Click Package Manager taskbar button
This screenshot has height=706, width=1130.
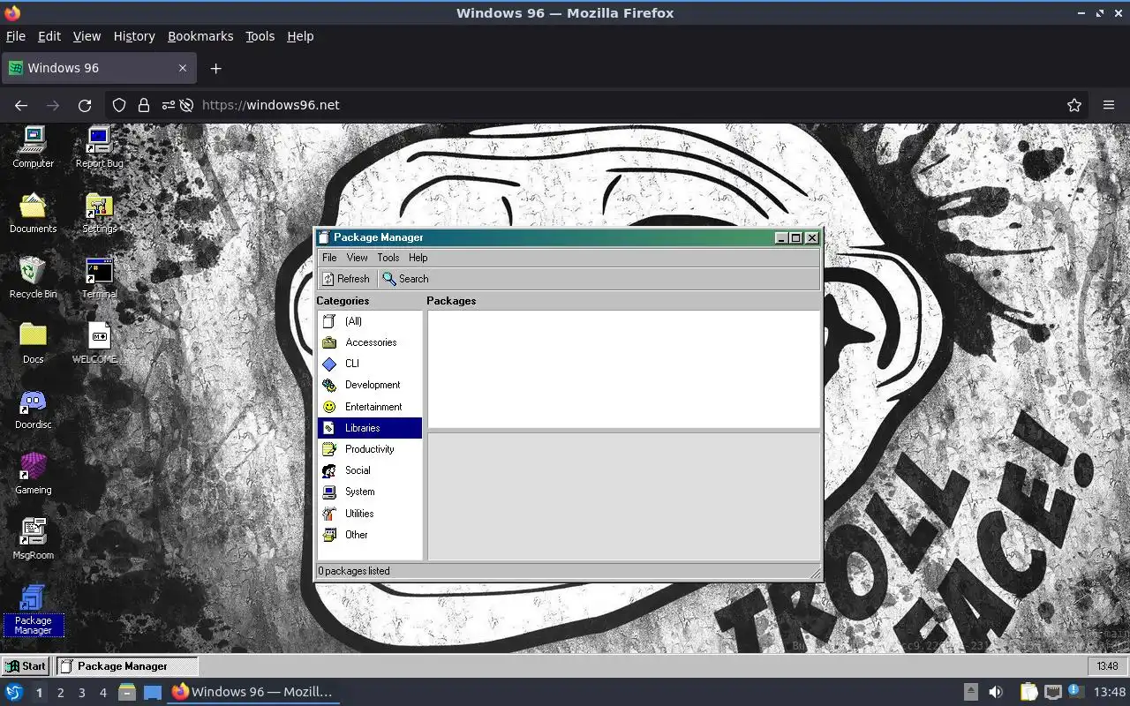pyautogui.click(x=127, y=666)
